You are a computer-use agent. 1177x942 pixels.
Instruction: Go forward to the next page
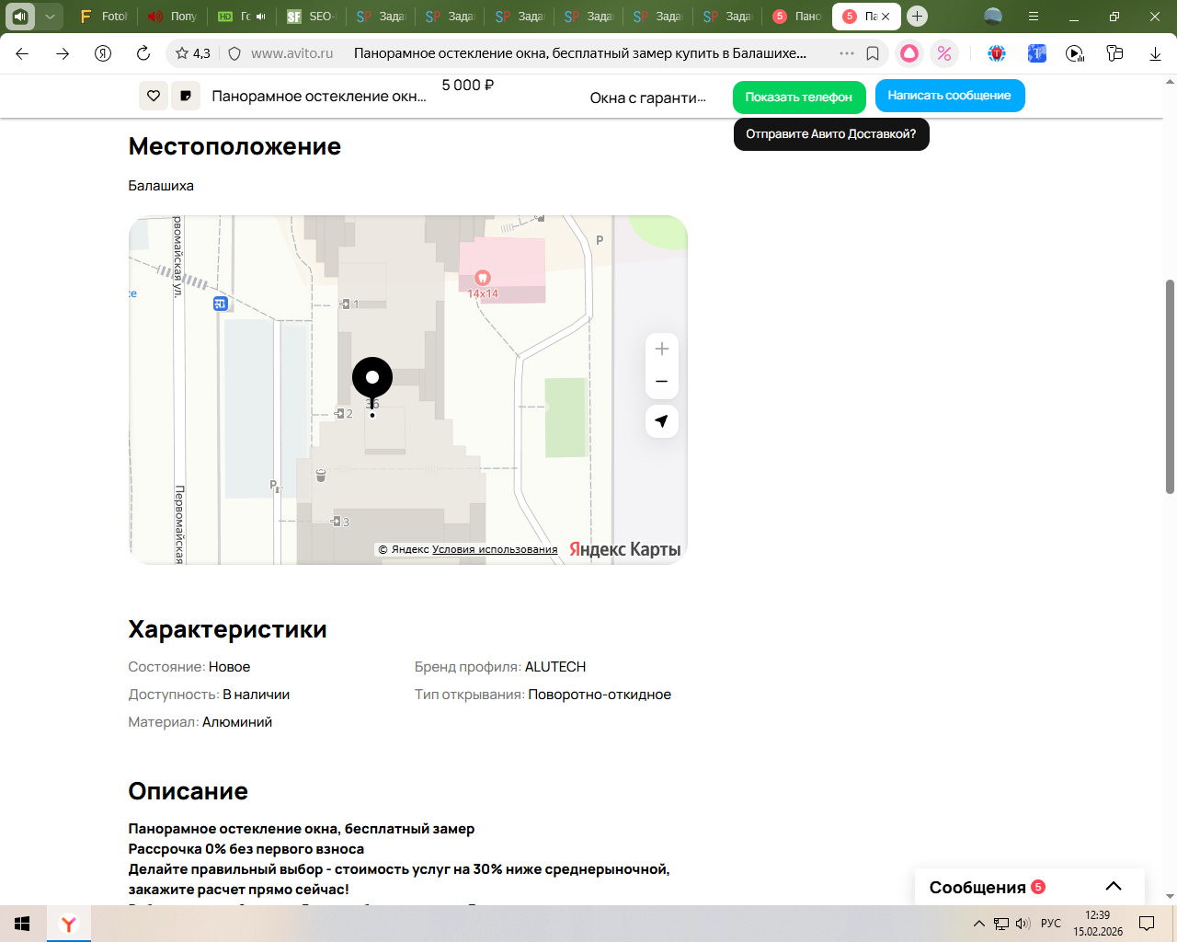coord(63,53)
